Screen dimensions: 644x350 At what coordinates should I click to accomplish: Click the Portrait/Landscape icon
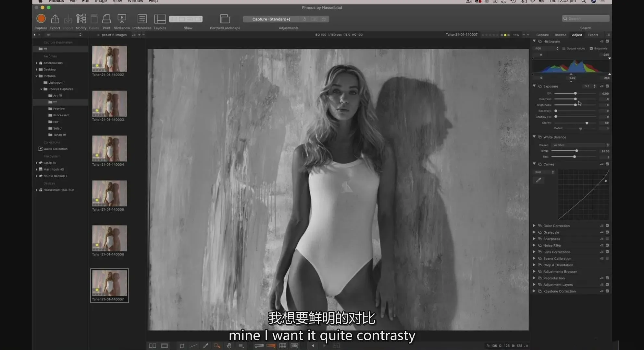tap(225, 19)
